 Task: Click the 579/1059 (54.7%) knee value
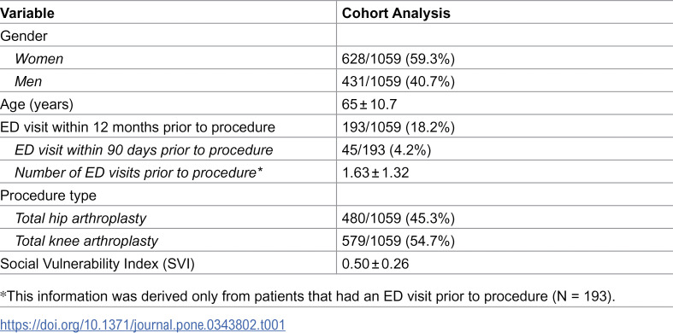tap(398, 242)
